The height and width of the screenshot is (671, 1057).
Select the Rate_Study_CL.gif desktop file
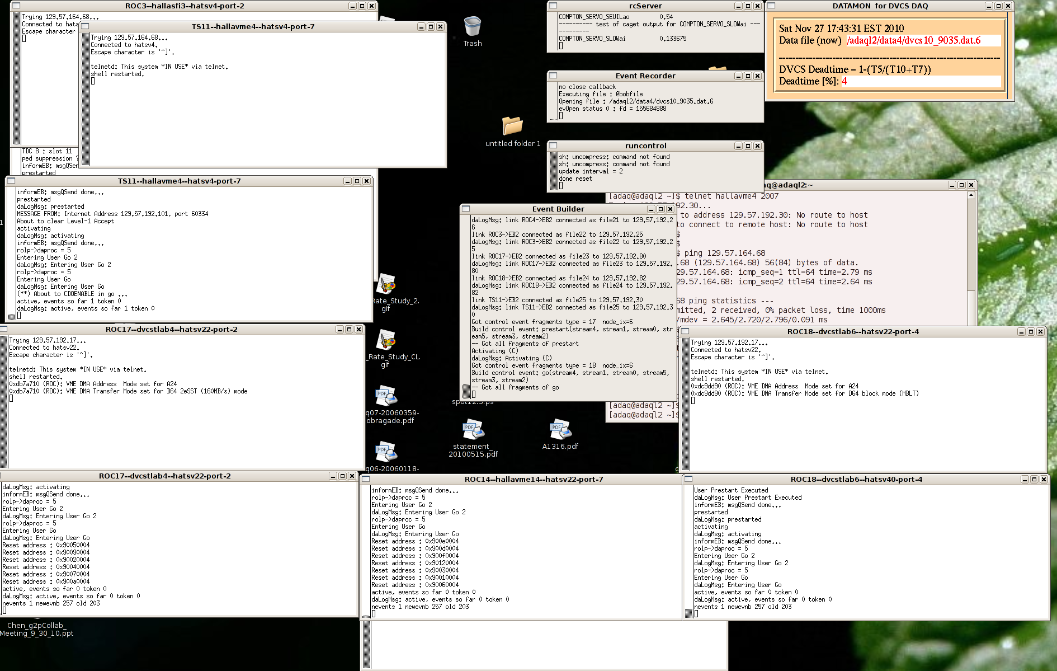[386, 348]
